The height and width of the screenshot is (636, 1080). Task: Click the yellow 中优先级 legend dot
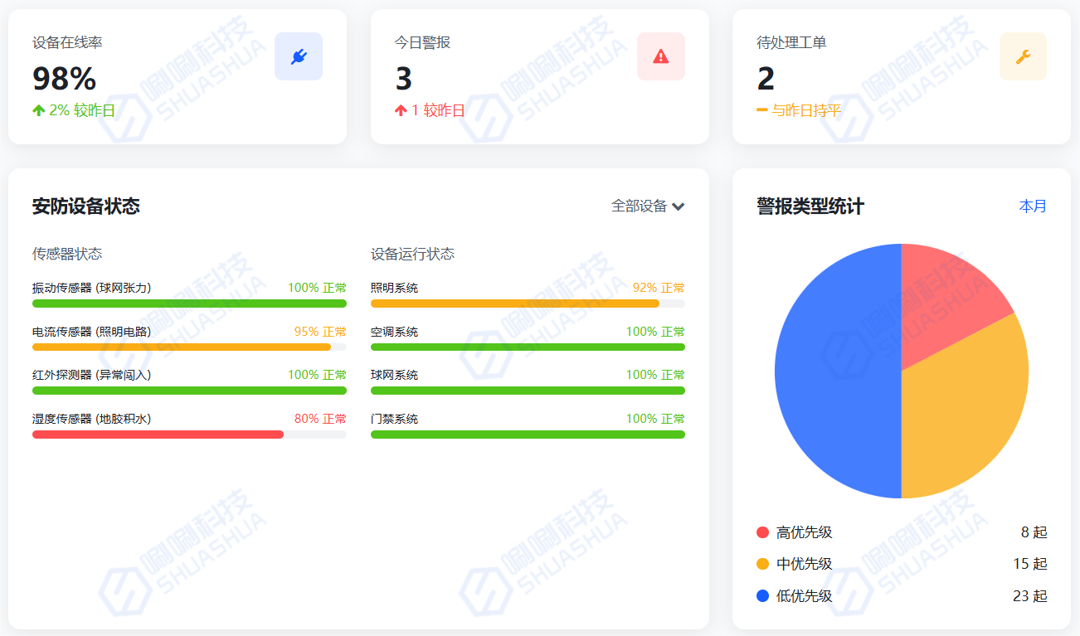[763, 564]
